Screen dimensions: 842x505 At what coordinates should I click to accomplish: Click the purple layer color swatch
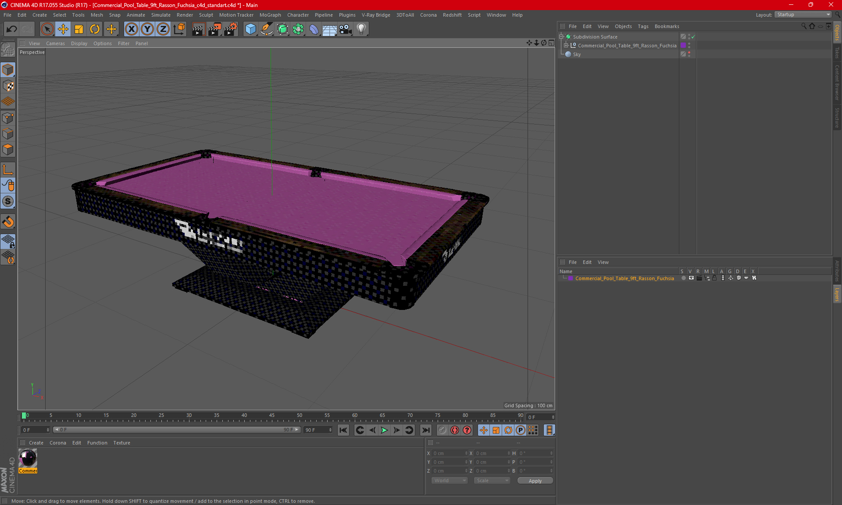(571, 278)
